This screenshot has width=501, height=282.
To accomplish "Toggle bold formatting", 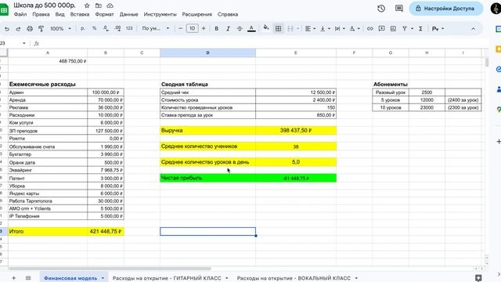I will click(216, 29).
